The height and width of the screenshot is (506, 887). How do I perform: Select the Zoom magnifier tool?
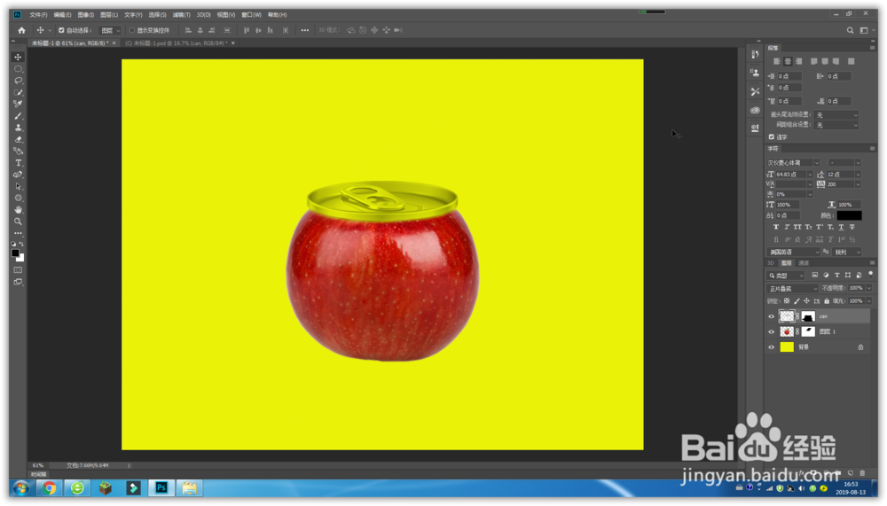pyautogui.click(x=18, y=222)
